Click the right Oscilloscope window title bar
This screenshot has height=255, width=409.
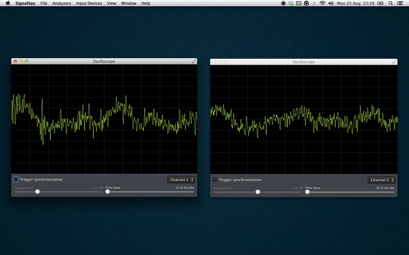coord(304,62)
